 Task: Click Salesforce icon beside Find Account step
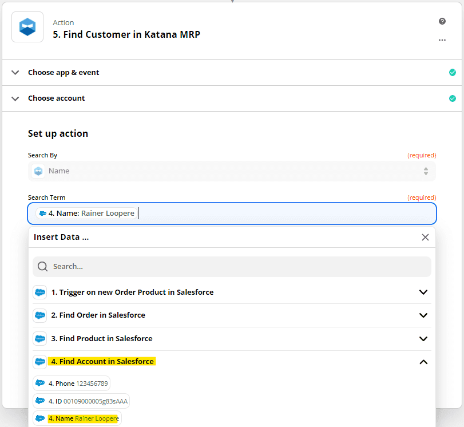(x=40, y=362)
